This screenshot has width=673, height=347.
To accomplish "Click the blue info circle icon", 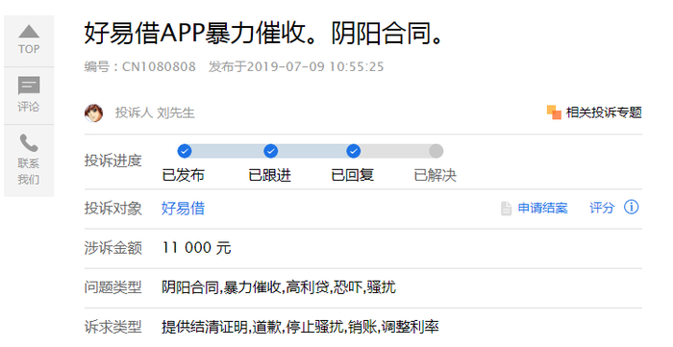I will tap(632, 208).
